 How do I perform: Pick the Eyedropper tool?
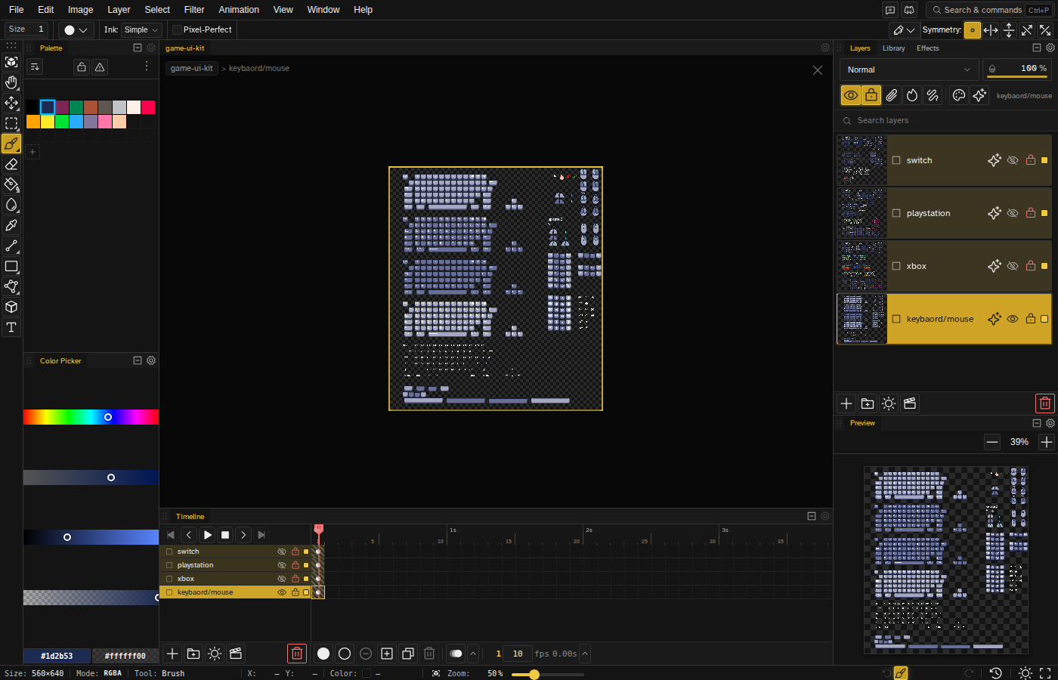click(11, 225)
